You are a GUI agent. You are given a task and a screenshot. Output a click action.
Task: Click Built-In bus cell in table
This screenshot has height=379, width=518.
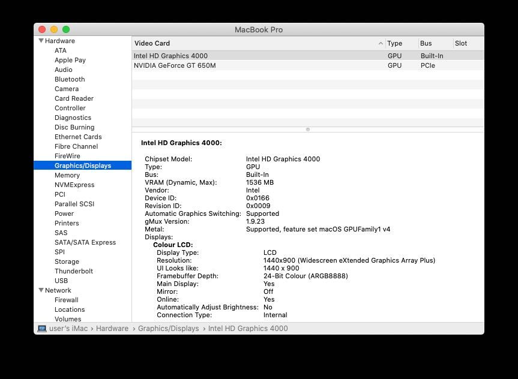(432, 56)
